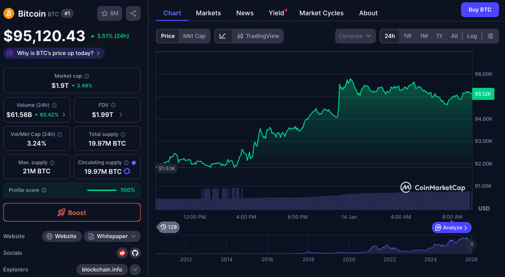Open Bitcoin's Reddit social icon

[122, 253]
